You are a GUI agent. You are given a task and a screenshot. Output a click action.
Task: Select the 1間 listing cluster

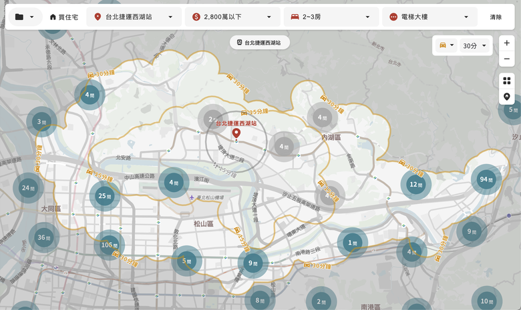tap(352, 243)
